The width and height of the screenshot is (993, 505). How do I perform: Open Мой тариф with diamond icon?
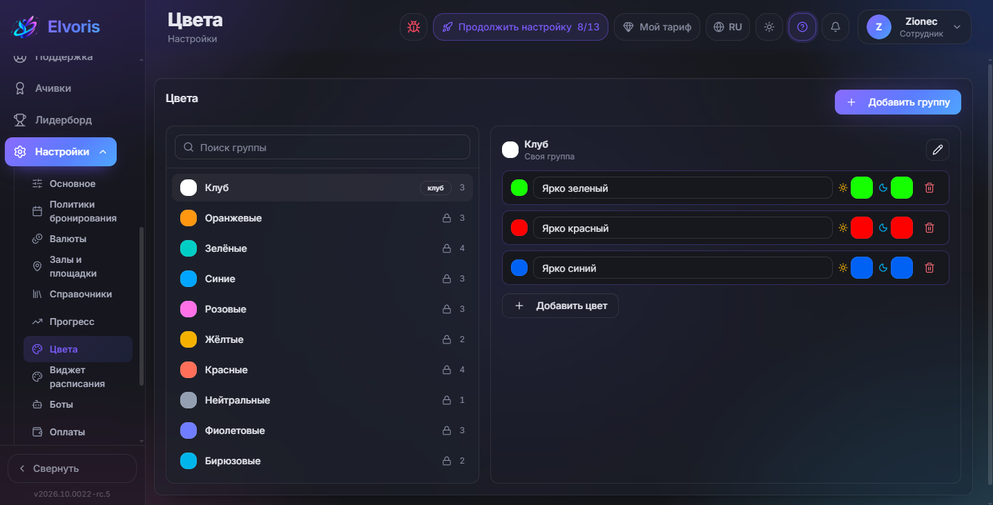pos(657,27)
